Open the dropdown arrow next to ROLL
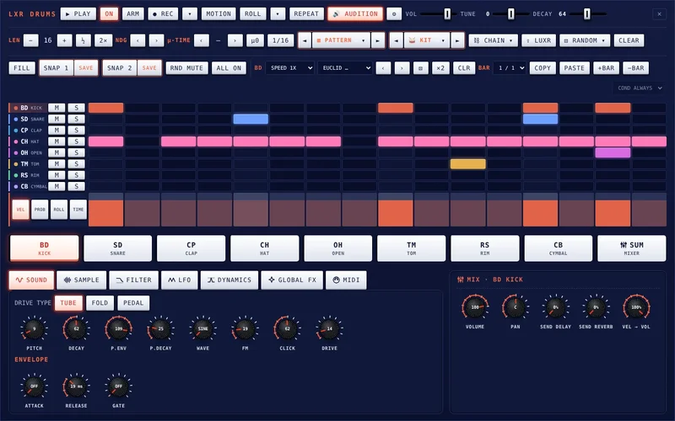675x421 pixels. point(278,13)
